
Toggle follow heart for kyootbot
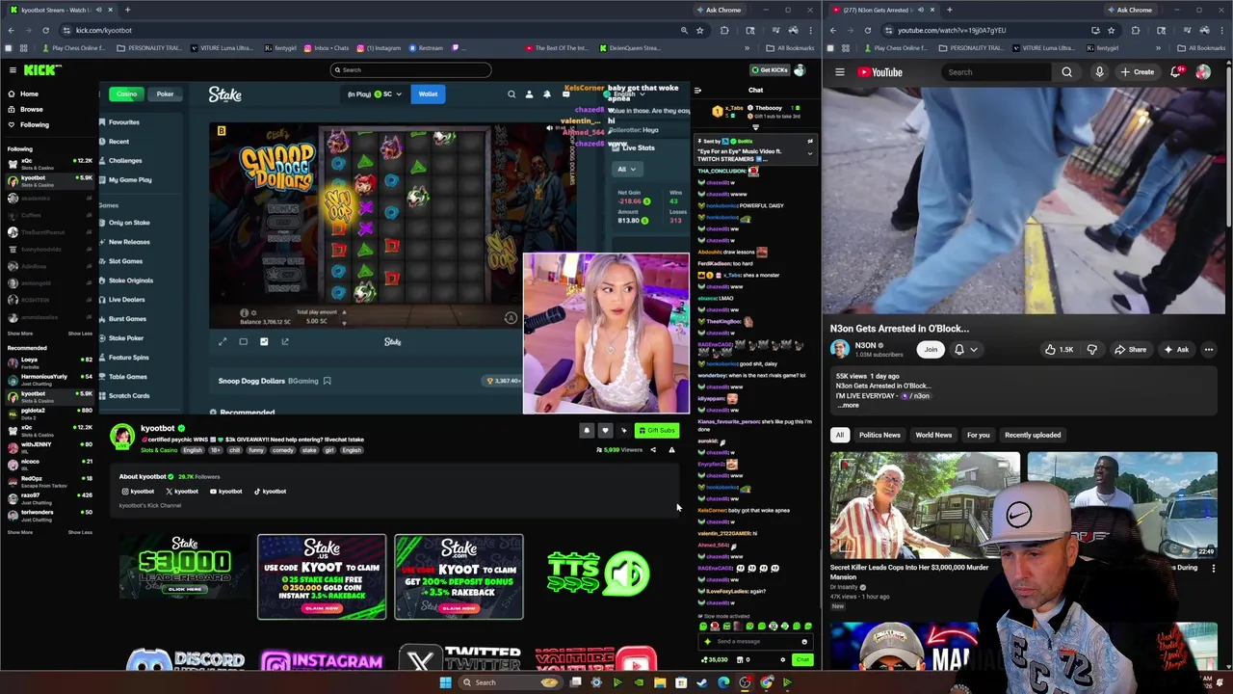605,431
